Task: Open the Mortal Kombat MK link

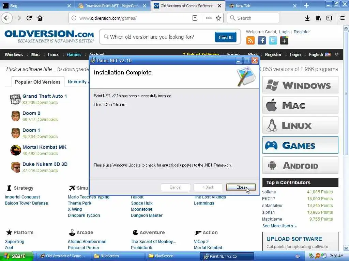Action: click(x=44, y=147)
